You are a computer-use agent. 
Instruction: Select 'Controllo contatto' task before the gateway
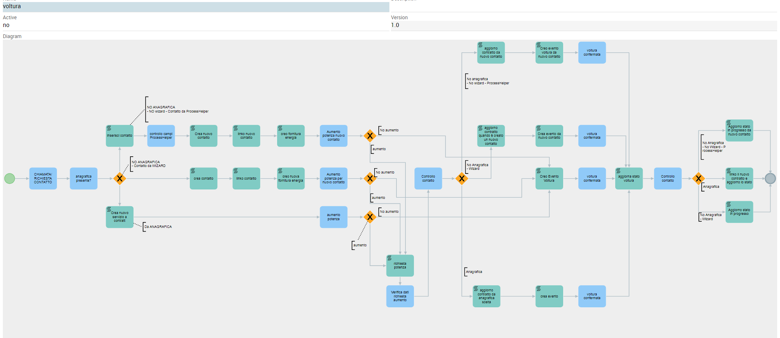click(428, 178)
